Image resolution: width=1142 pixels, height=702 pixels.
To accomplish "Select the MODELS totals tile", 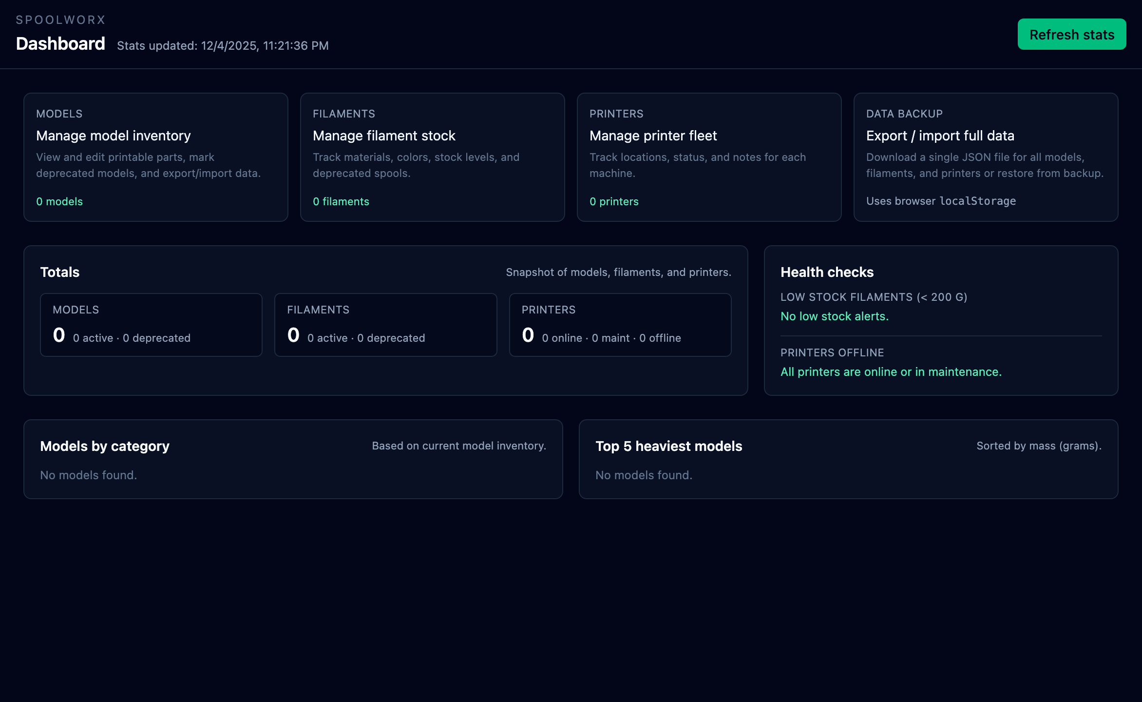I will click(x=151, y=325).
